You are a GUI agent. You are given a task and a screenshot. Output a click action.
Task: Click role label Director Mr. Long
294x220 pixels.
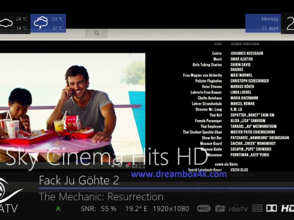click(x=209, y=109)
